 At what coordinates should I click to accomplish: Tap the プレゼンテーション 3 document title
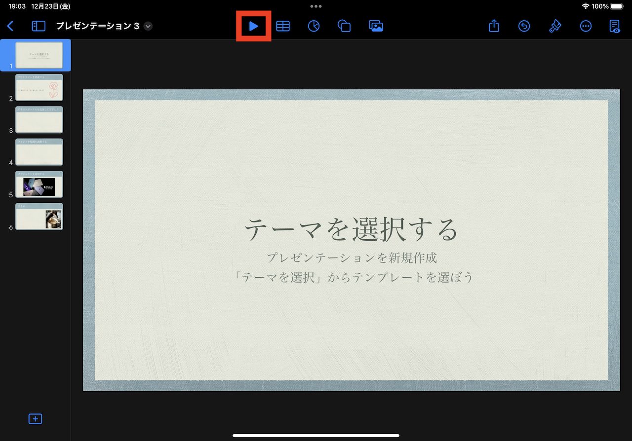97,26
